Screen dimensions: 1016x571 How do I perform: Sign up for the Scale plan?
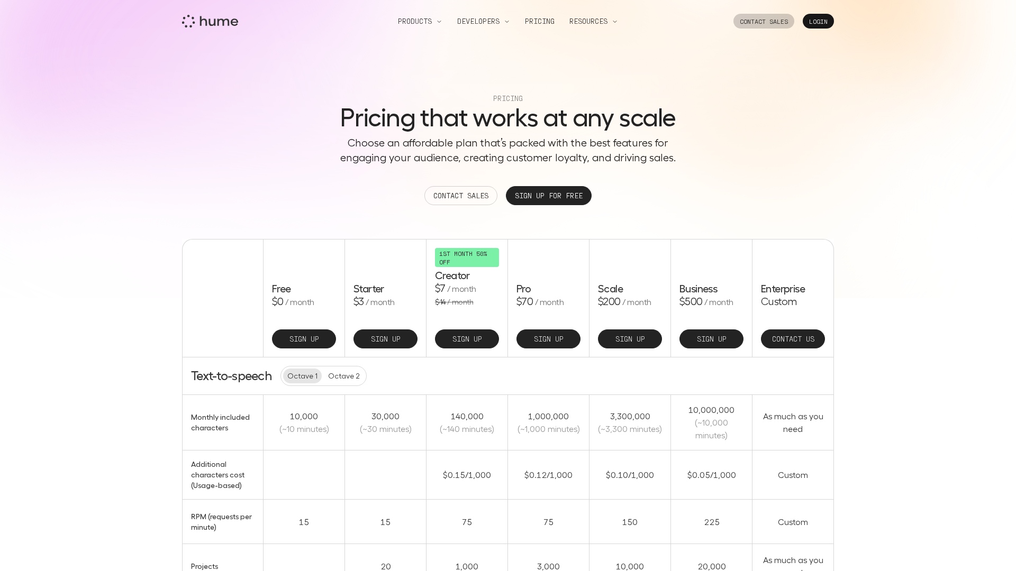pyautogui.click(x=630, y=339)
